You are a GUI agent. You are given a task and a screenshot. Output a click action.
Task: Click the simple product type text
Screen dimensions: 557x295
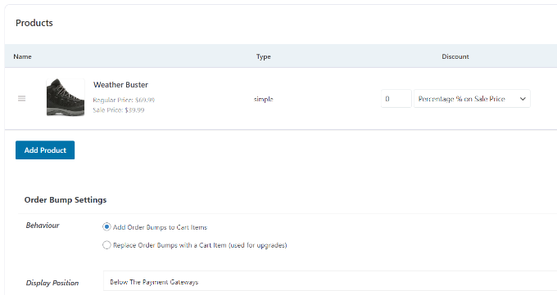tap(263, 99)
